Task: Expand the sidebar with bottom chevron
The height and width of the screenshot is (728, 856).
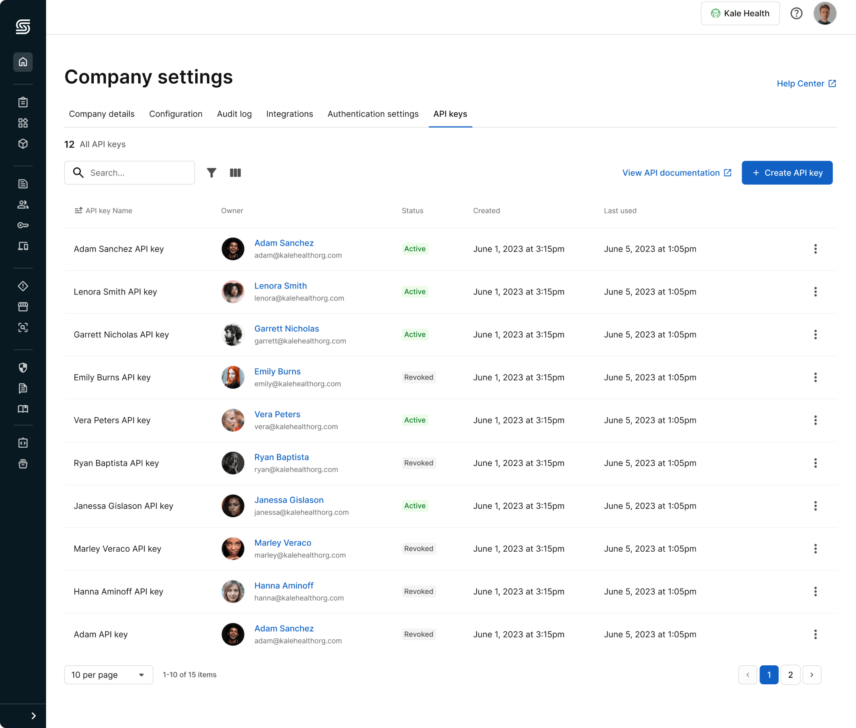Action: [x=34, y=715]
